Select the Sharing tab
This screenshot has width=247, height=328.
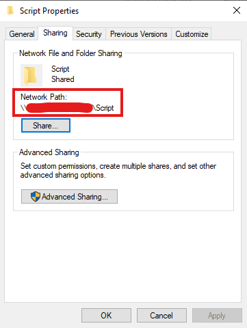click(x=55, y=33)
